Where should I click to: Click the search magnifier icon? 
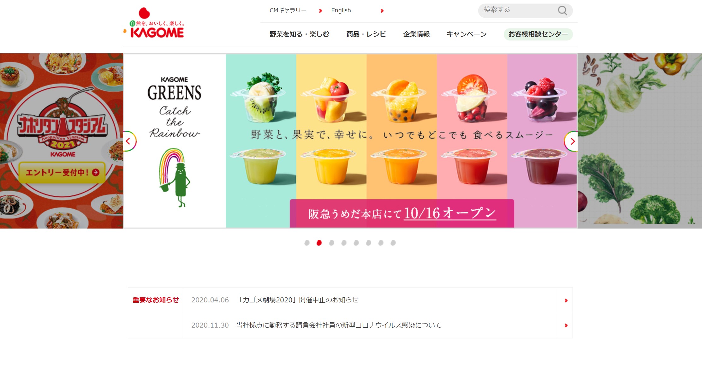pos(562,10)
